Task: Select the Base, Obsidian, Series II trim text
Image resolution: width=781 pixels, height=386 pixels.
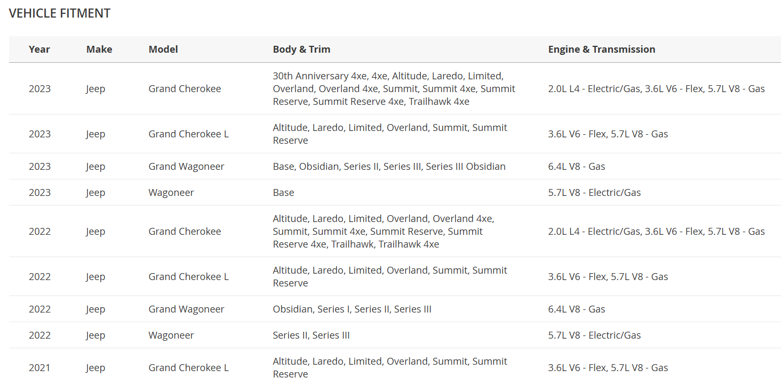Action: click(x=389, y=167)
